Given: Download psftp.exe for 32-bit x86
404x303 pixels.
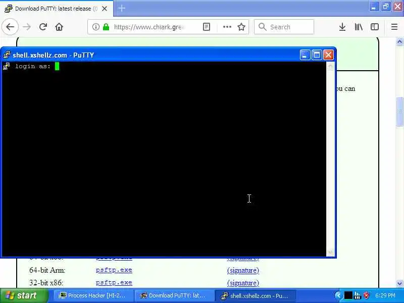Looking at the screenshot, I should point(114,283).
